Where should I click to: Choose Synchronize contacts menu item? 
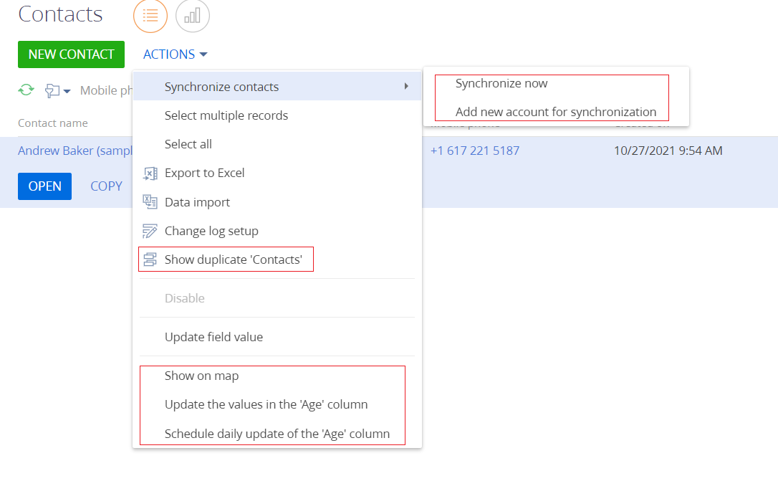click(x=277, y=86)
